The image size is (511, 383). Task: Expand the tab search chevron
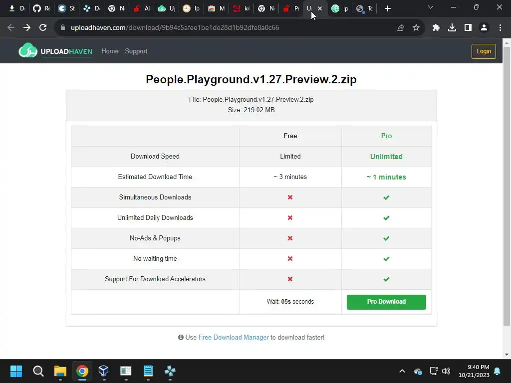click(x=431, y=7)
